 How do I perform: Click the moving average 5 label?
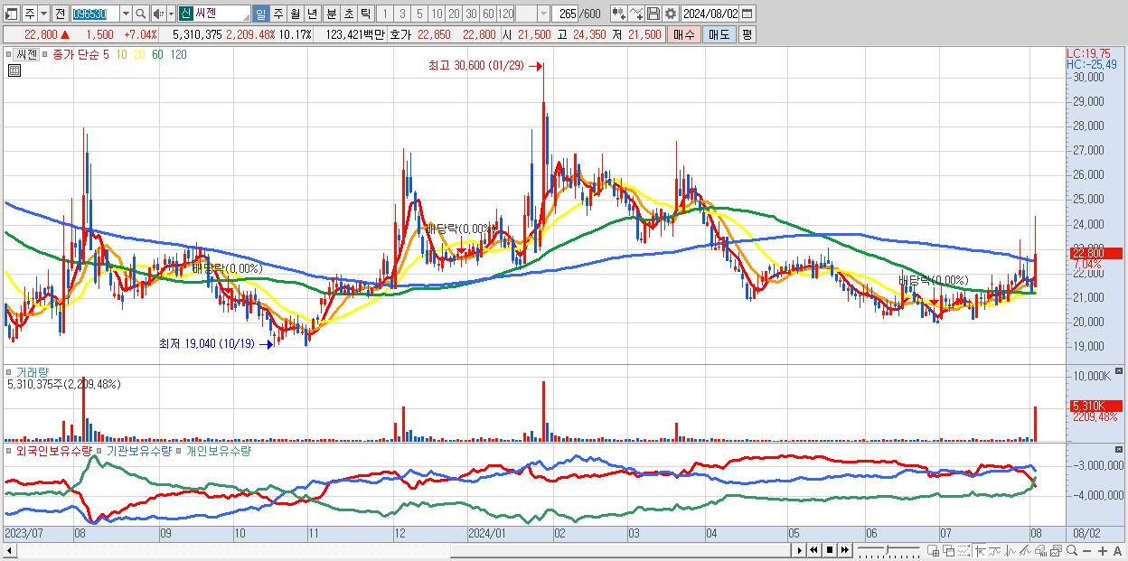click(107, 54)
